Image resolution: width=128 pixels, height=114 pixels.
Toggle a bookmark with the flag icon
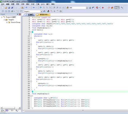41,8
